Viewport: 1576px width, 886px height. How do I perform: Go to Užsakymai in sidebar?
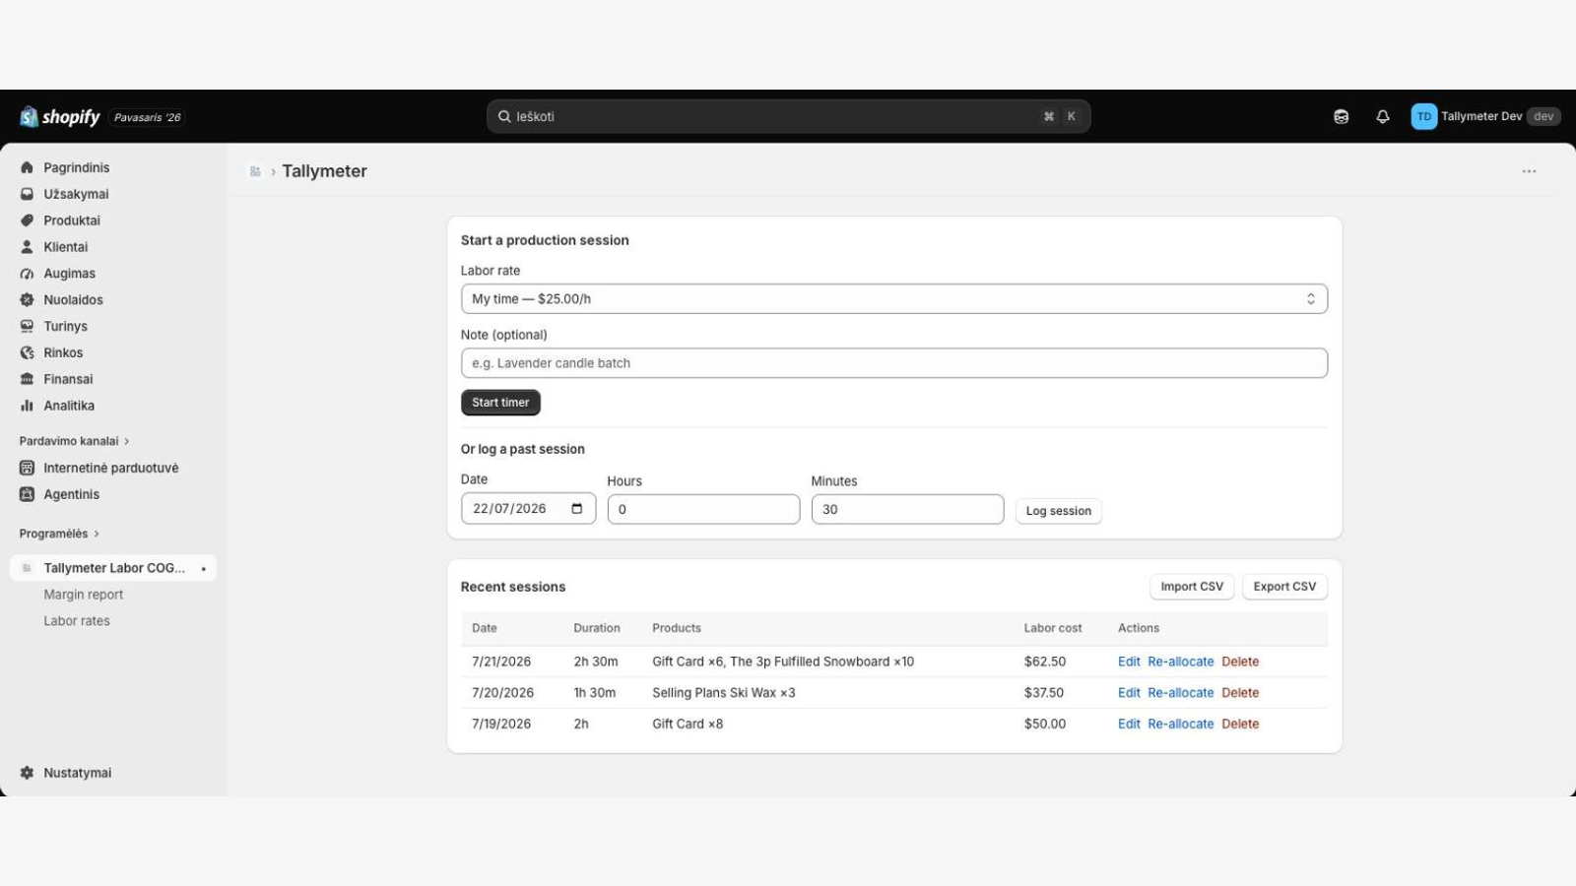click(76, 194)
